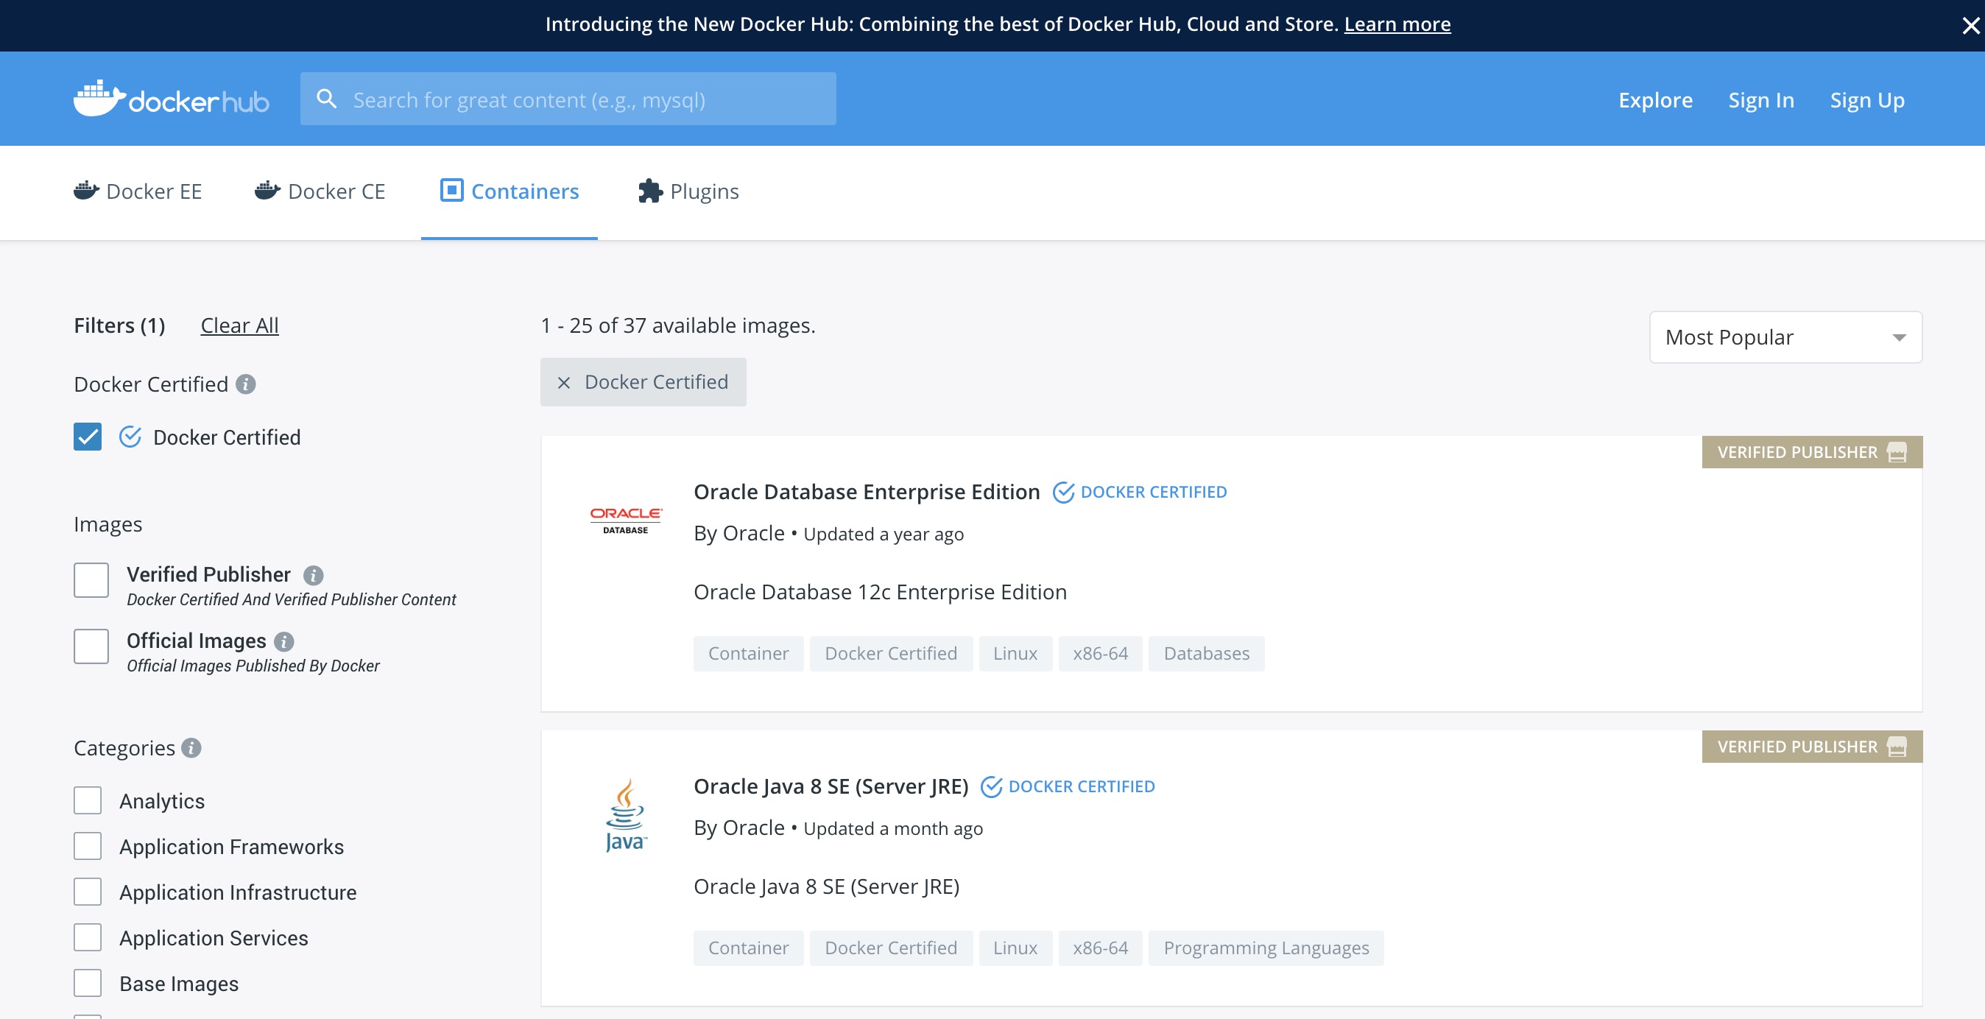Switch to the Docker EE tab
Viewport: 1985px width, 1019px height.
click(138, 191)
